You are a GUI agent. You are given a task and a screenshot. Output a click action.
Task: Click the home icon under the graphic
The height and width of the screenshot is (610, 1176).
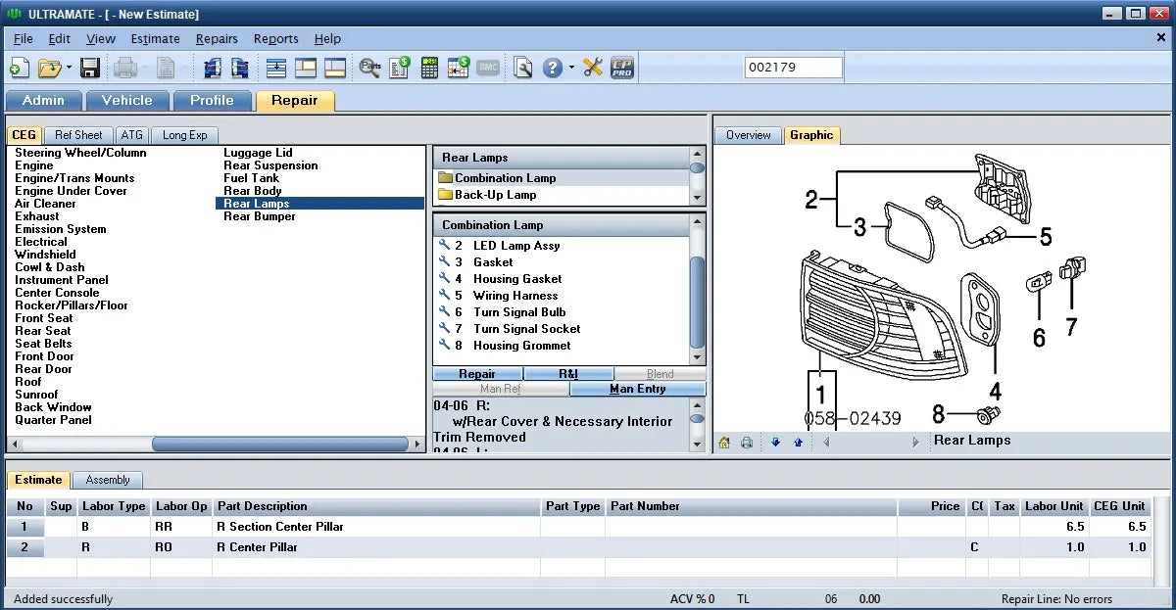tap(724, 443)
